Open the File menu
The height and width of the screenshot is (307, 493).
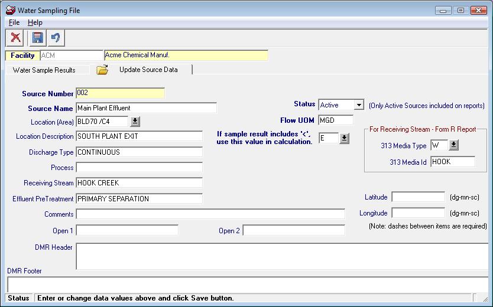click(x=14, y=22)
